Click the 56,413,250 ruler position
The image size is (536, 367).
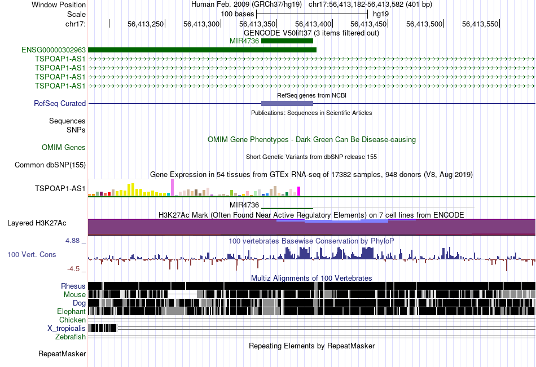click(146, 24)
